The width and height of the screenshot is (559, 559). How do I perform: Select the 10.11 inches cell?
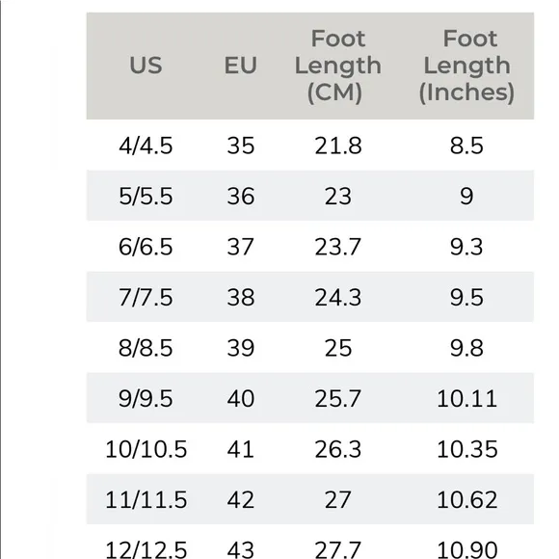pos(466,399)
